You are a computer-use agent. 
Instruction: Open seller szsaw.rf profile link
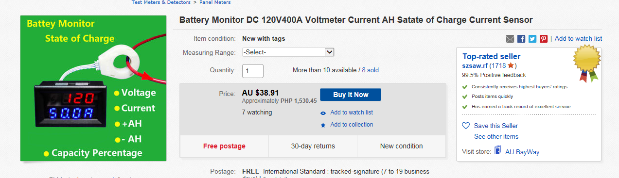[x=475, y=65]
